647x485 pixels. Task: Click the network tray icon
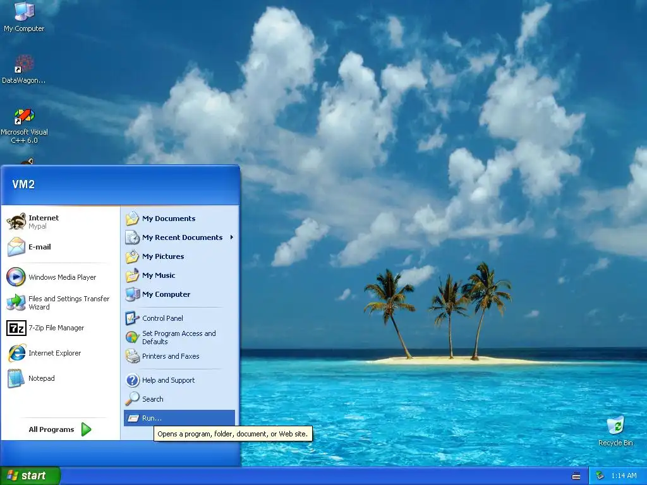[x=600, y=476]
